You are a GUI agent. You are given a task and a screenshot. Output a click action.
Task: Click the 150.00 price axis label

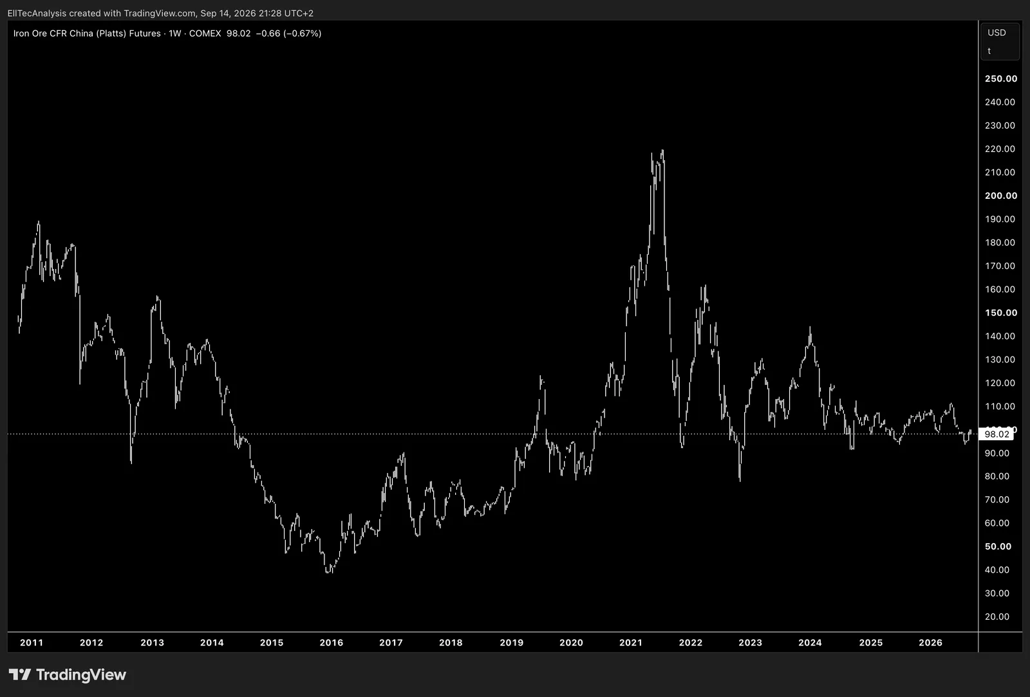pyautogui.click(x=1001, y=313)
